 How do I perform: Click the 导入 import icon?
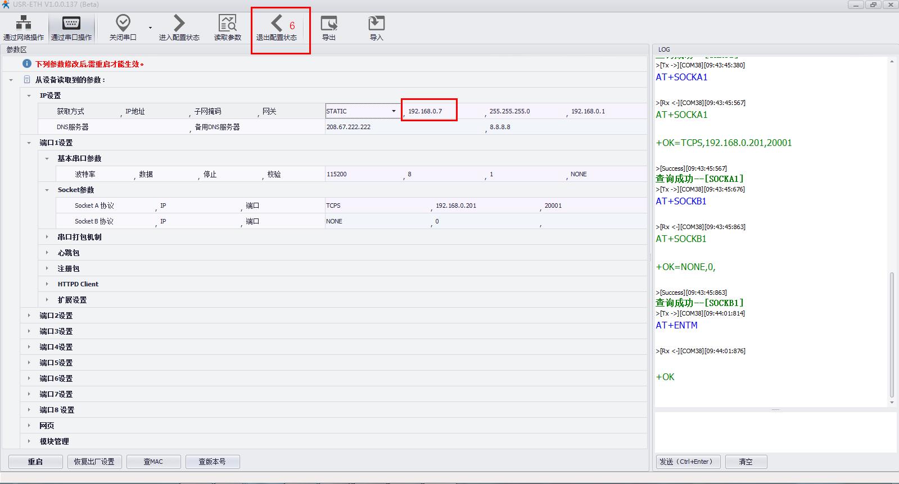click(x=376, y=27)
